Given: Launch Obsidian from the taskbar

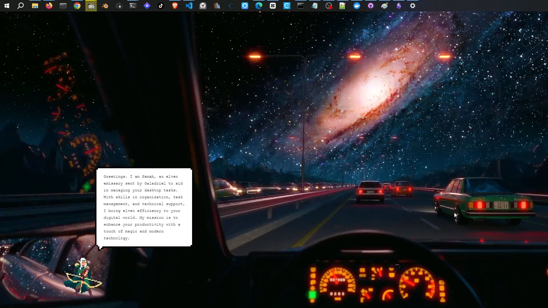Looking at the screenshot, I should click(x=399, y=6).
